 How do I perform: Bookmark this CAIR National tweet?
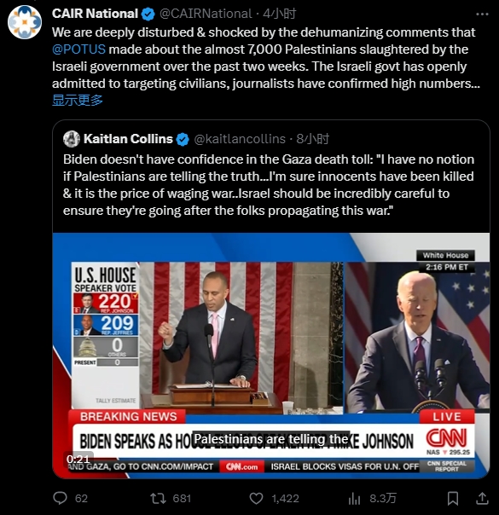(453, 498)
